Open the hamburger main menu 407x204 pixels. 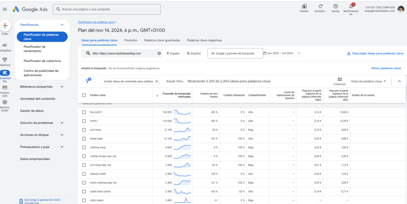pyautogui.click(x=5, y=9)
